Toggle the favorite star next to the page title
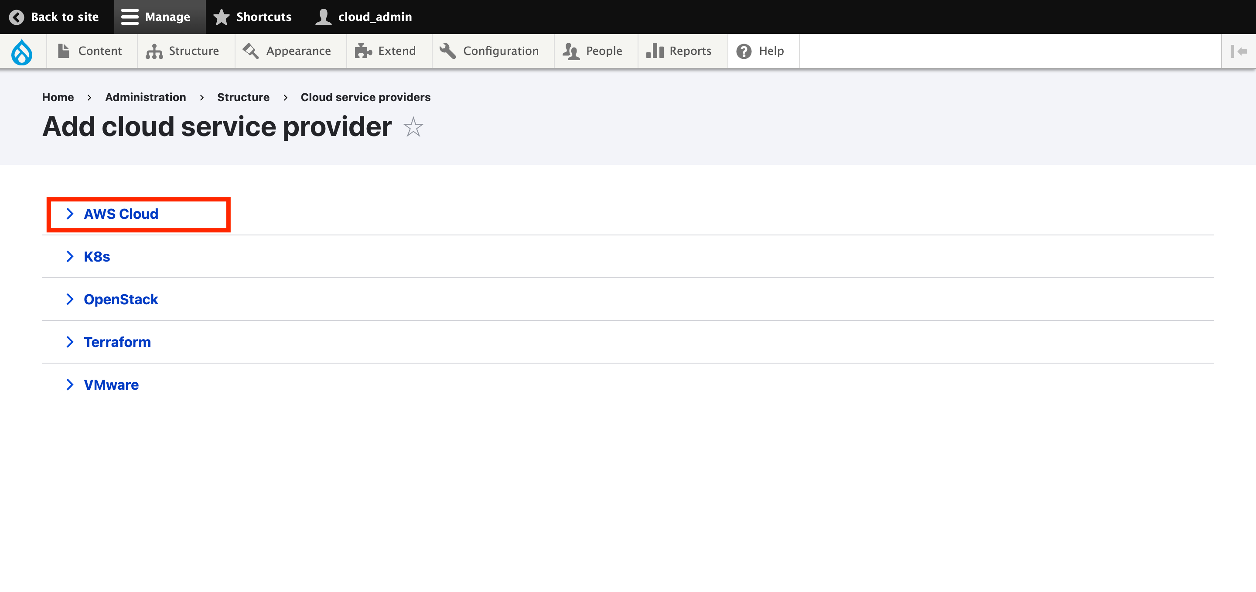The height and width of the screenshot is (592, 1256). (x=413, y=127)
